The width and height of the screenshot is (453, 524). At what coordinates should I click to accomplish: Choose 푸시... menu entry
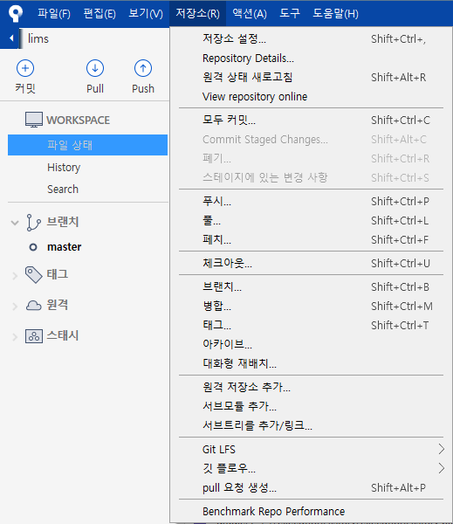(311, 201)
